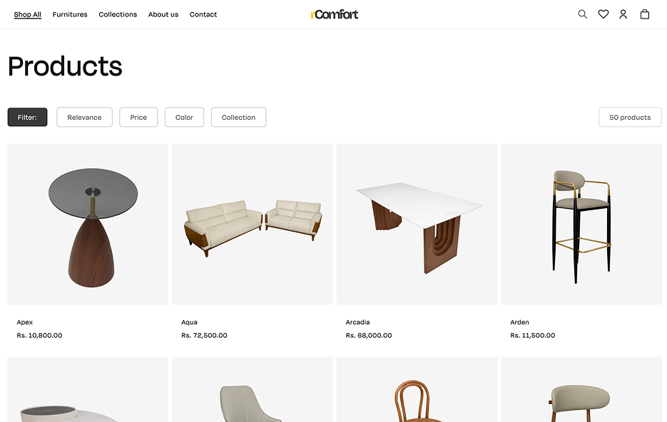Click the dark Filter: button
This screenshot has width=667, height=422.
27,118
